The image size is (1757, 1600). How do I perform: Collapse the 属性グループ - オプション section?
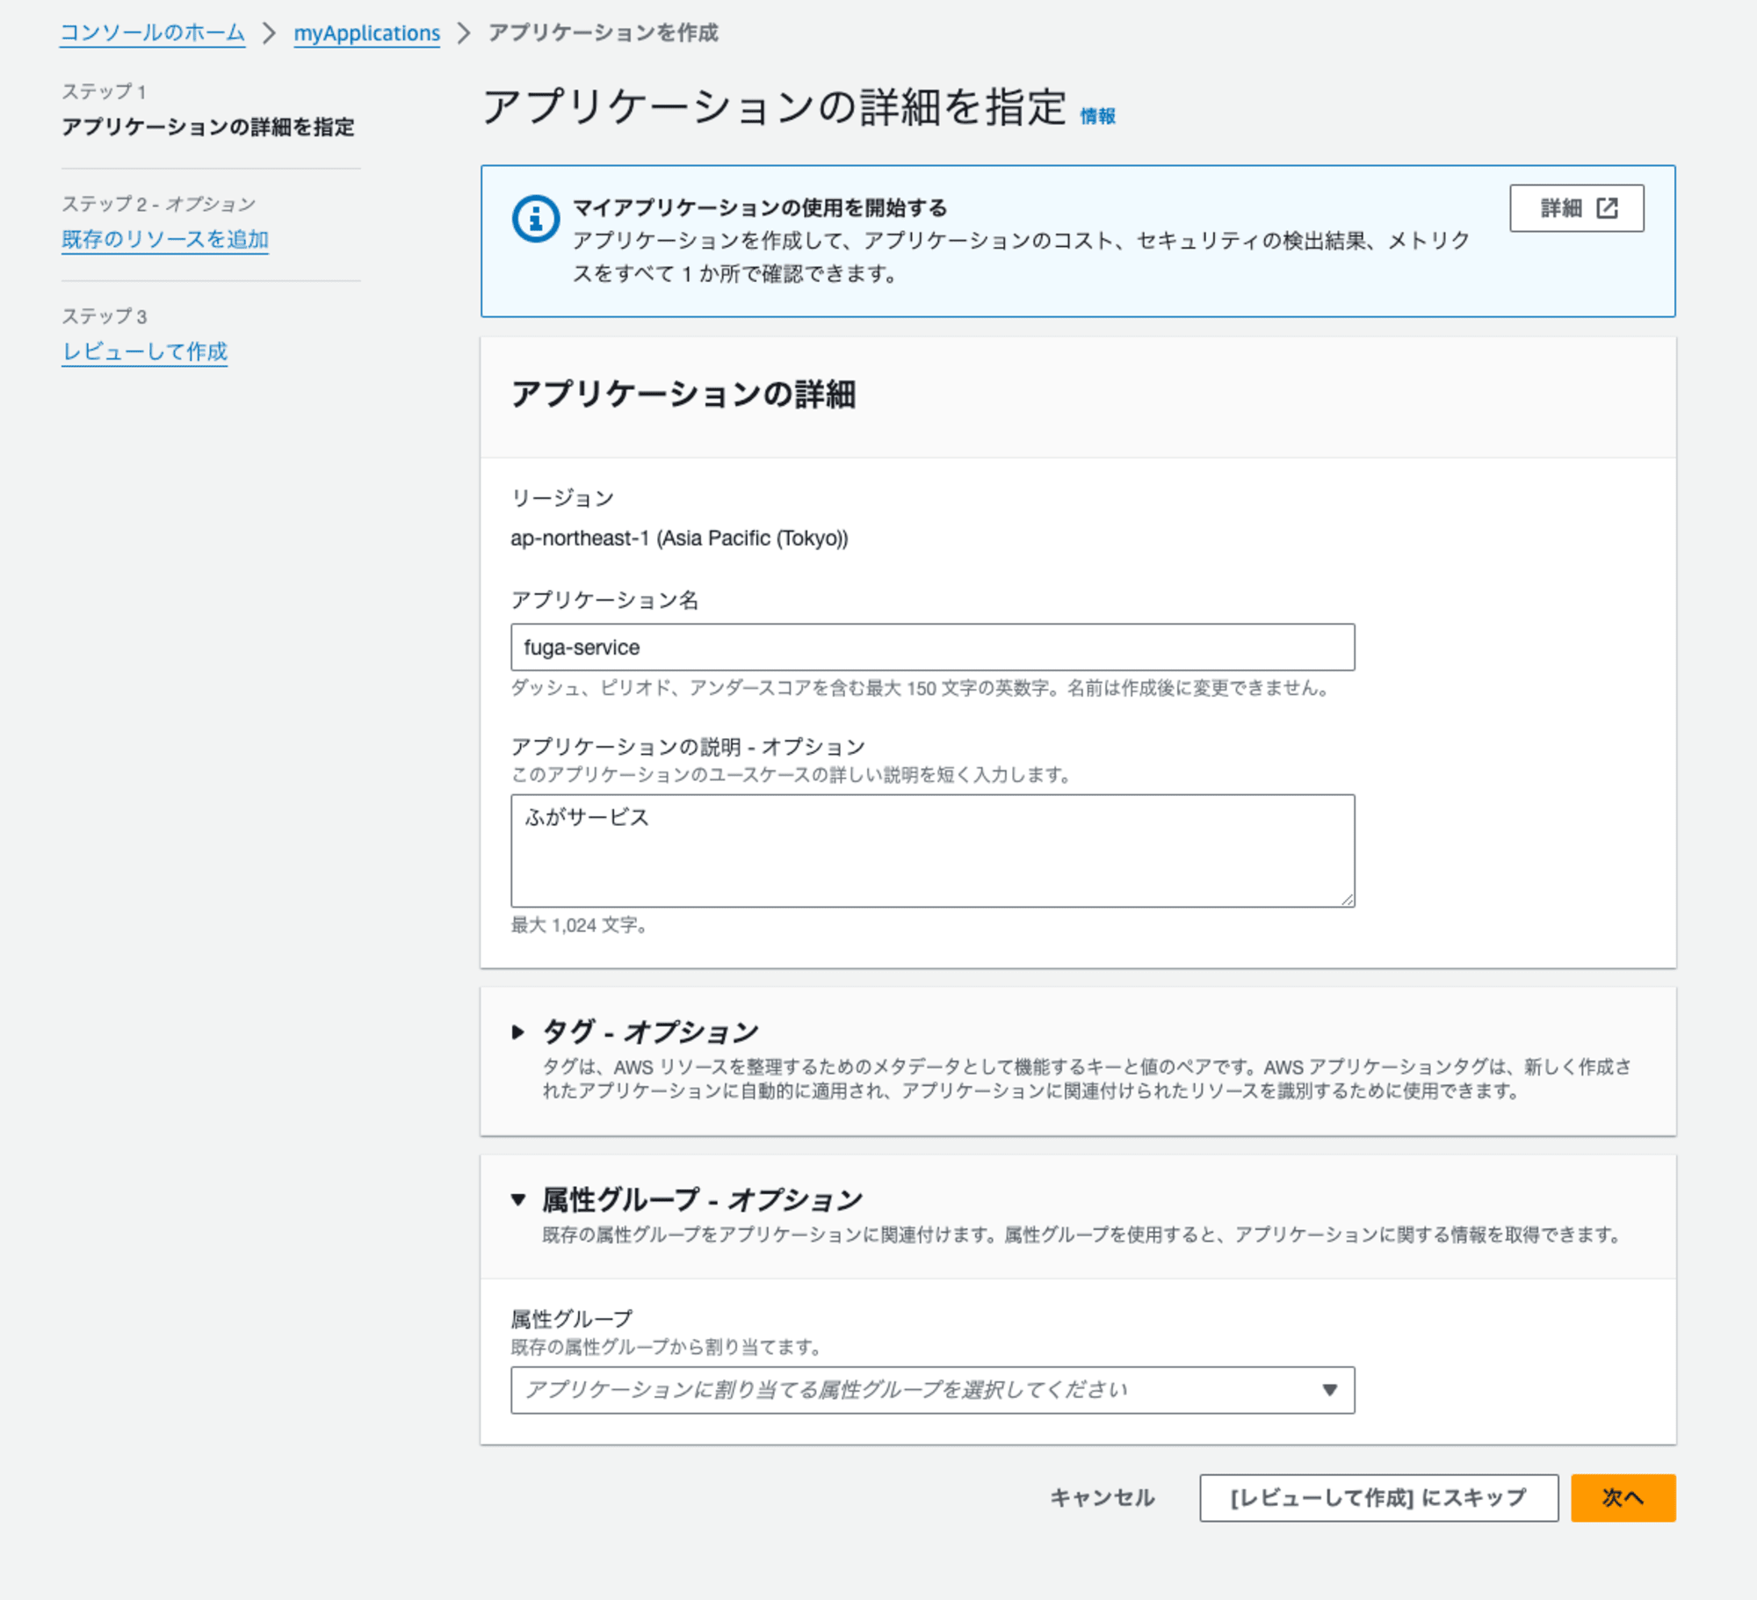click(x=518, y=1199)
